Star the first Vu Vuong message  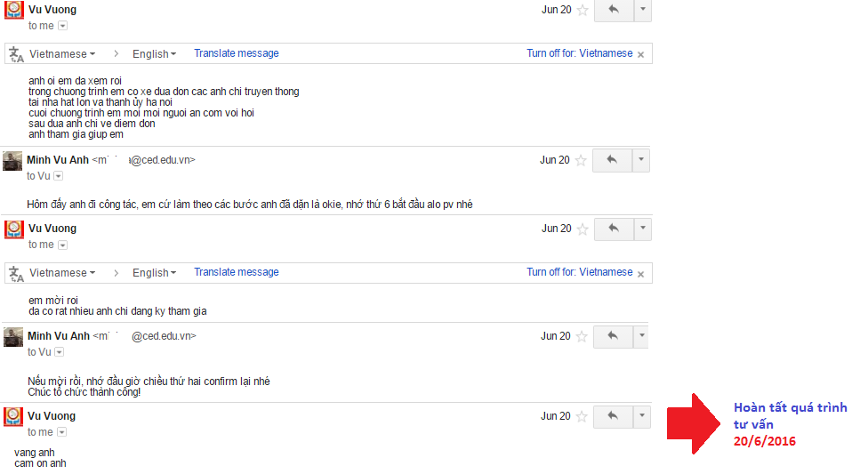coord(583,10)
